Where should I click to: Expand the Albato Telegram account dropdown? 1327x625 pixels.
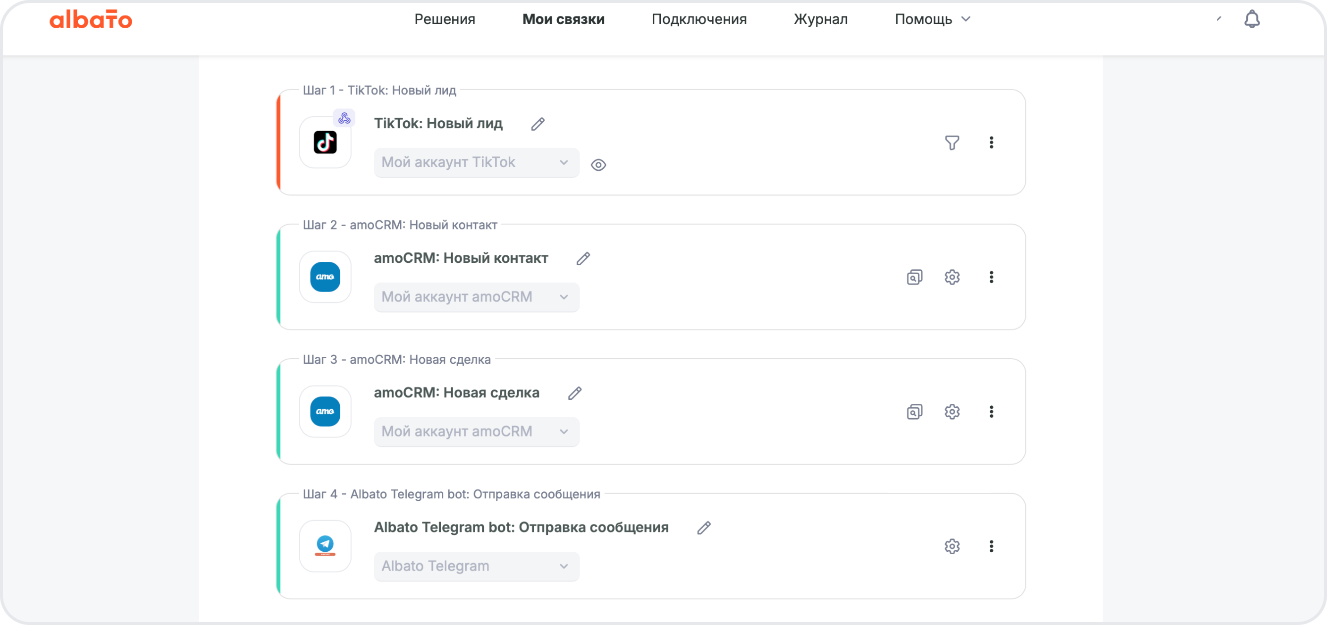pos(477,566)
